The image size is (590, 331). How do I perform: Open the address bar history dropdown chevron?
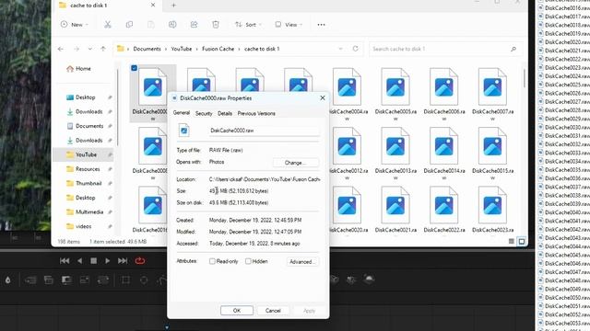(340, 49)
